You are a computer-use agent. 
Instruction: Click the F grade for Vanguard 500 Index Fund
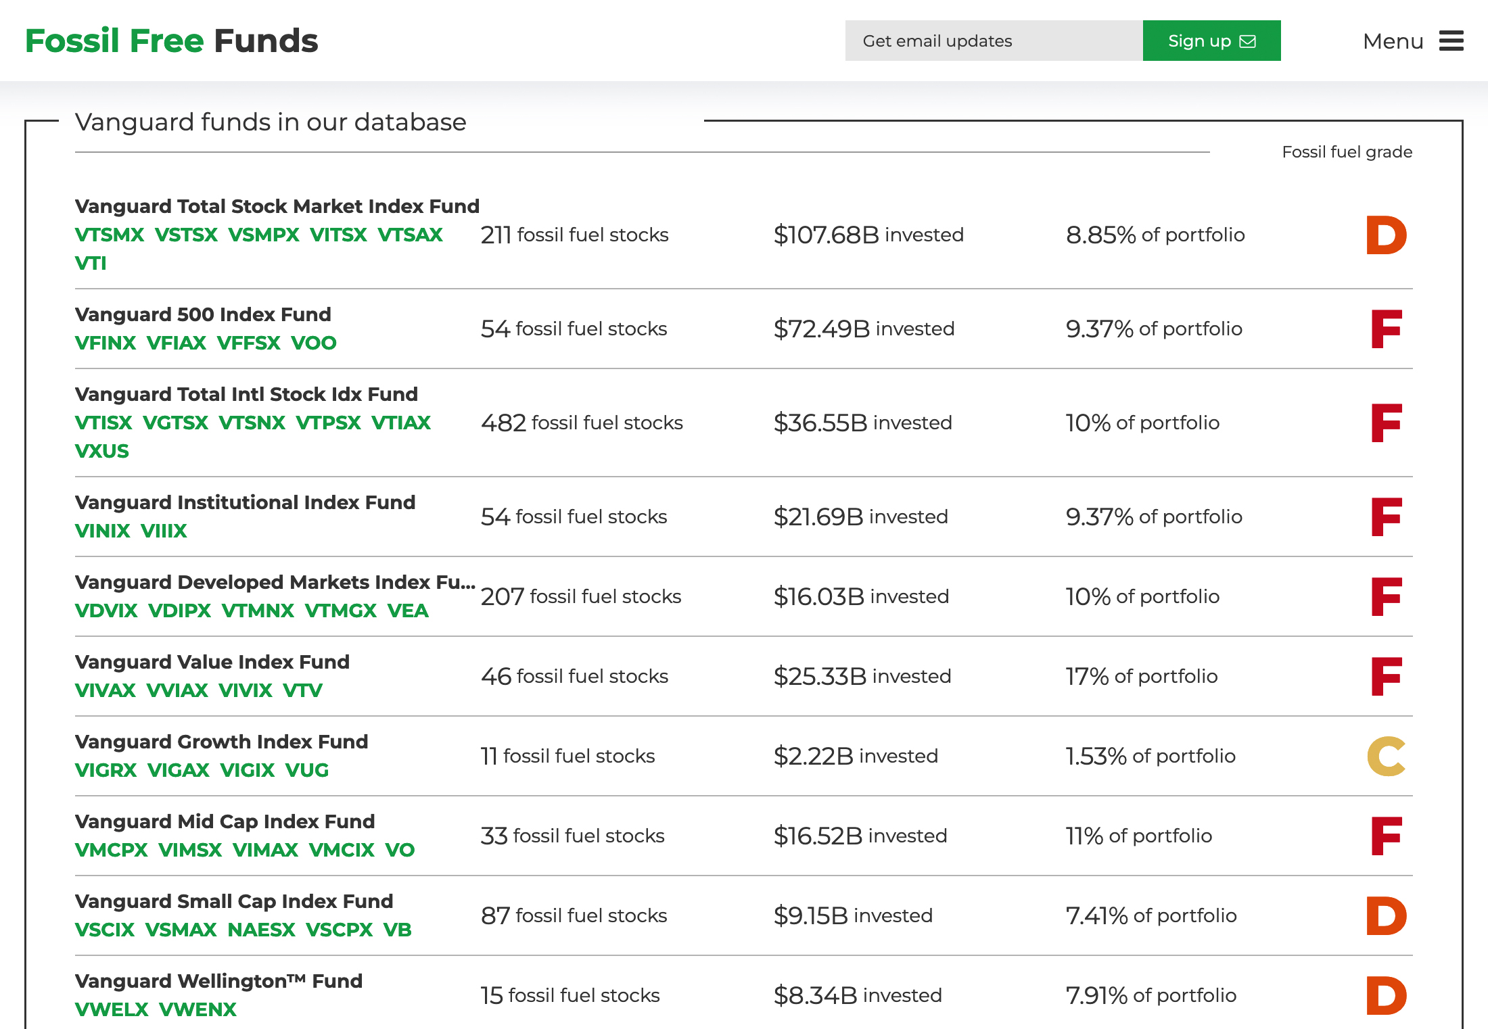click(1387, 329)
